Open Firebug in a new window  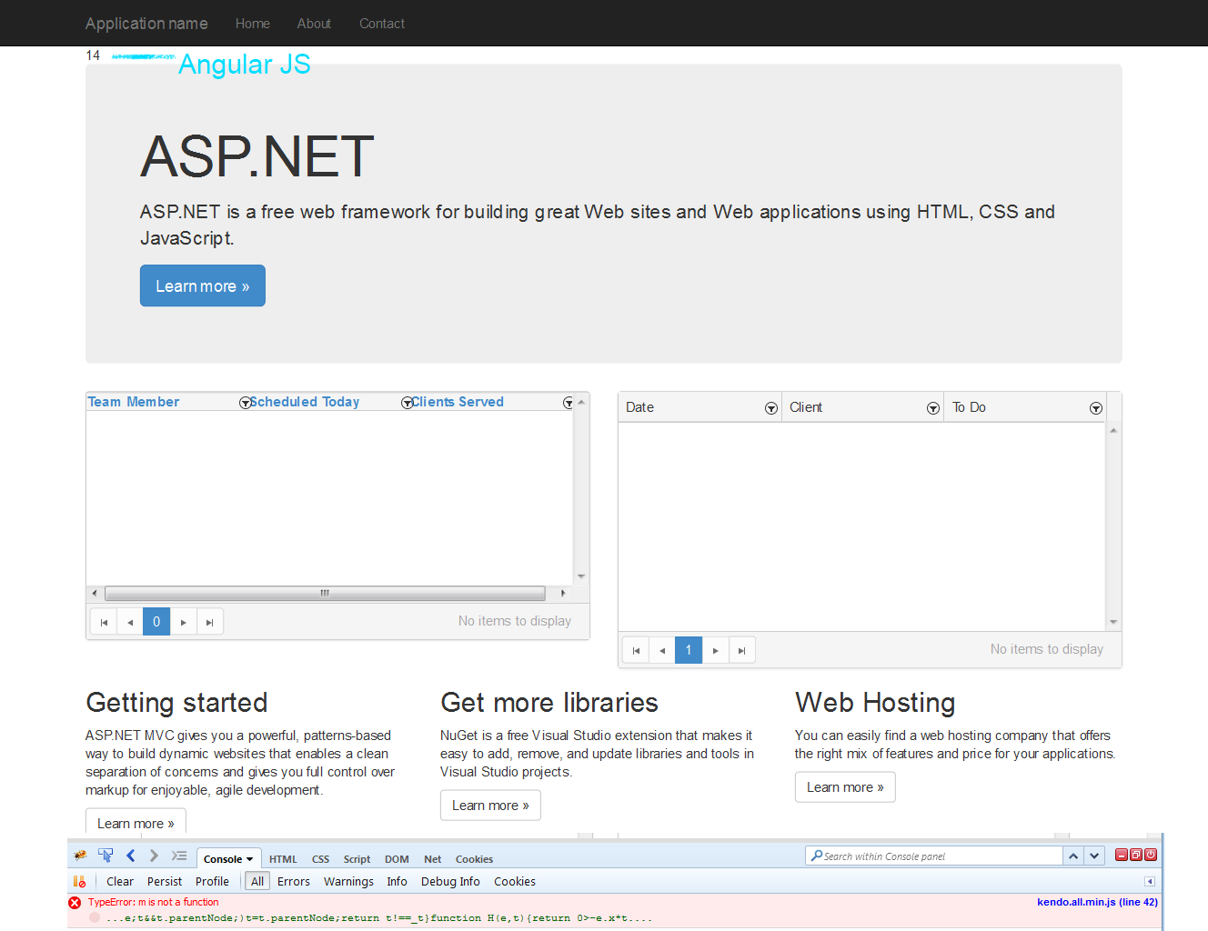[1136, 855]
